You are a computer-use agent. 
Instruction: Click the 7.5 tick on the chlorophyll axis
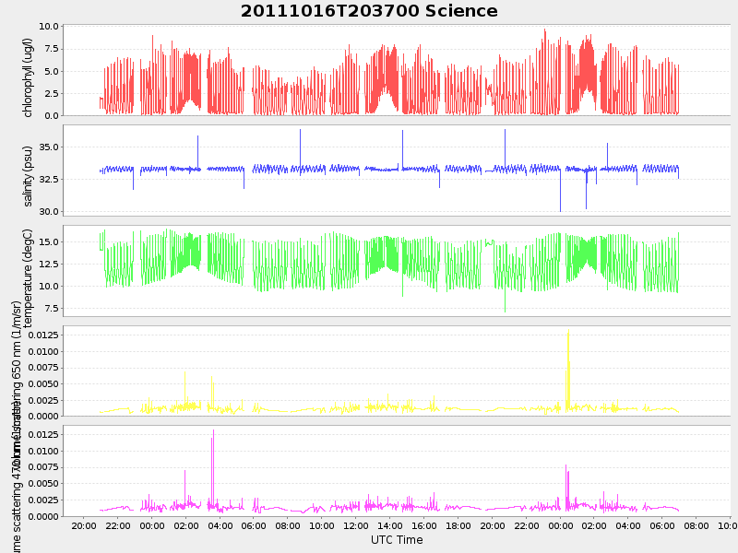point(52,49)
